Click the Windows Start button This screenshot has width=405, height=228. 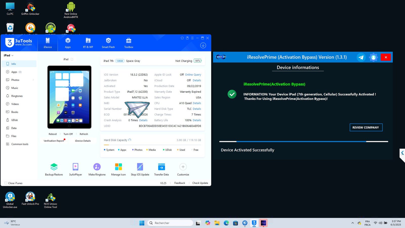(x=142, y=223)
